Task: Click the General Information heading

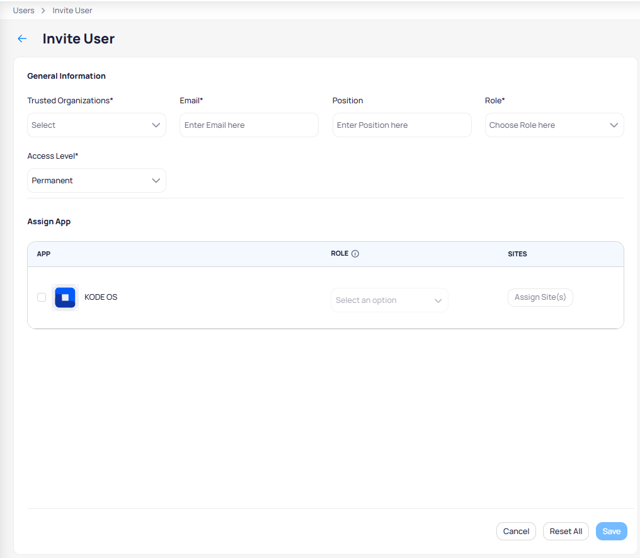Action: (x=67, y=76)
